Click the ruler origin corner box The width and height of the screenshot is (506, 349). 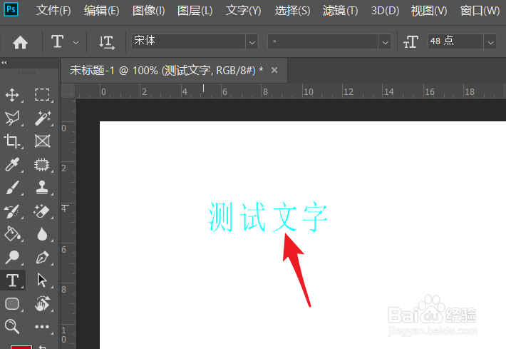click(x=68, y=91)
